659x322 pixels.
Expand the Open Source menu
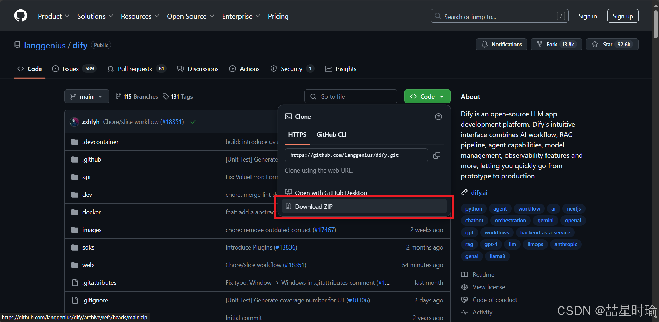pyautogui.click(x=190, y=16)
